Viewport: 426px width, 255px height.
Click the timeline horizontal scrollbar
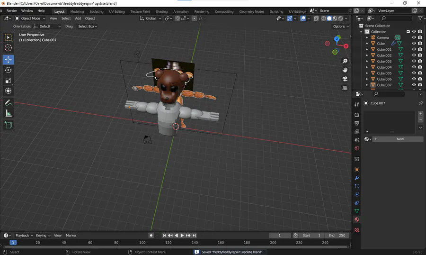click(176, 247)
